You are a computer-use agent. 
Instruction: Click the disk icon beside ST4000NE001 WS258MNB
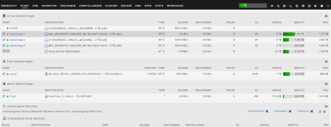coord(46,28)
